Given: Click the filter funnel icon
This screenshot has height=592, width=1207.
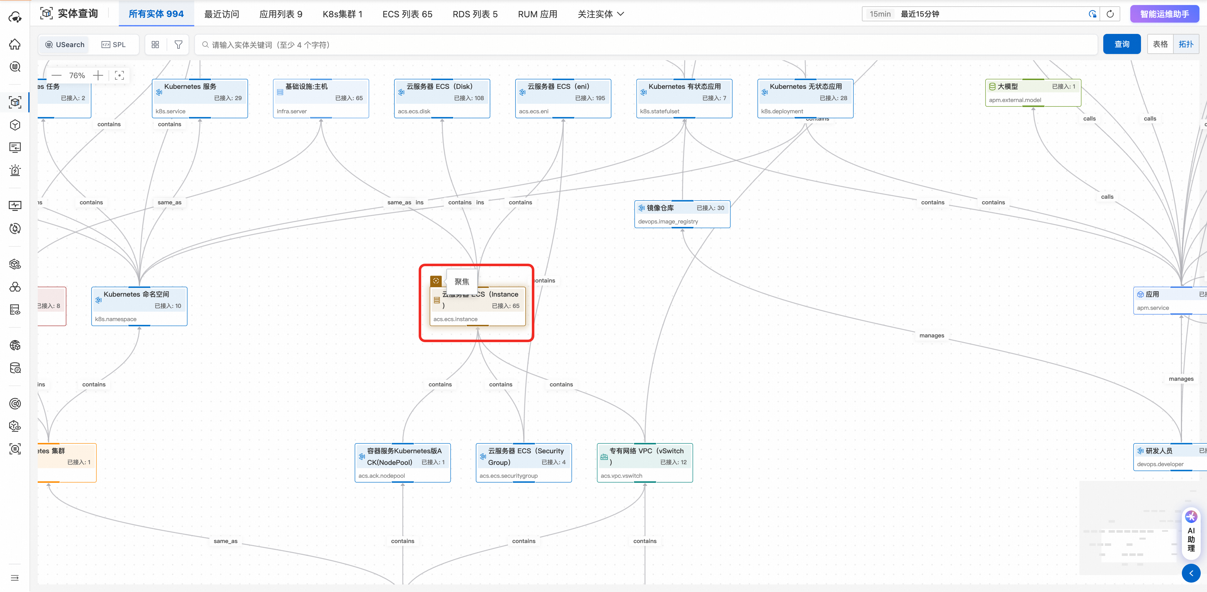Looking at the screenshot, I should (x=178, y=45).
